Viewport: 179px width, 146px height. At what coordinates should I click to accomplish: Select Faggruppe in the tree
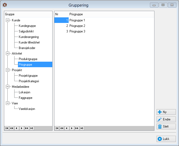[26, 98]
